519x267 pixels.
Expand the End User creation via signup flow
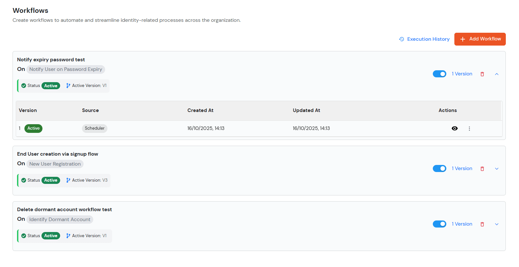(x=496, y=169)
